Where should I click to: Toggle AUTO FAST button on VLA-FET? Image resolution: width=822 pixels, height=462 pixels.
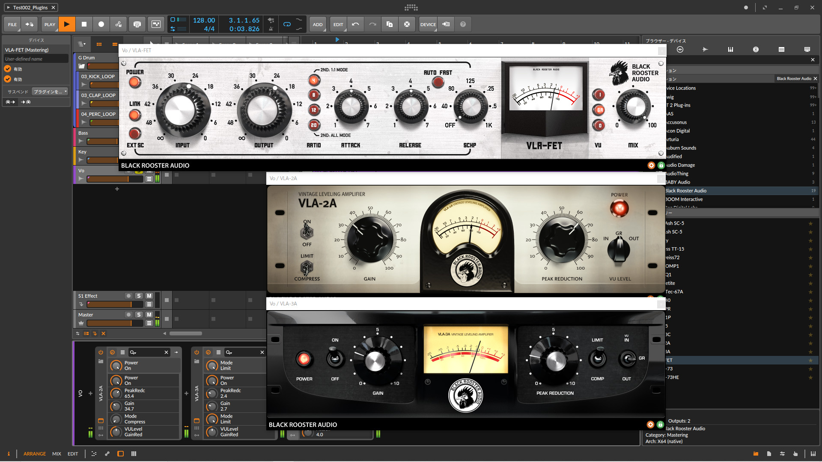438,82
